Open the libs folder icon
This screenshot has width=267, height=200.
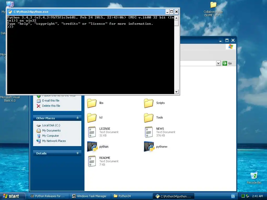click(x=92, y=103)
